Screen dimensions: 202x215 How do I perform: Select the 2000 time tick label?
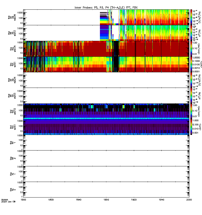coord(189,200)
